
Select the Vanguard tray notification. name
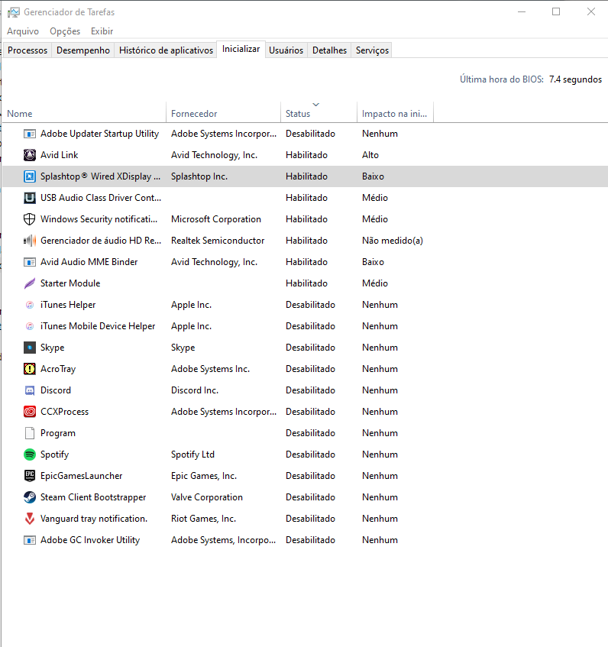click(x=94, y=519)
